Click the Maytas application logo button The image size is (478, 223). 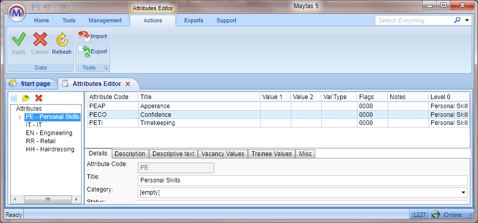tap(14, 12)
